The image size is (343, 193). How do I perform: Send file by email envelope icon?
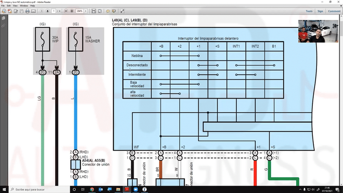pyautogui.click(x=33, y=11)
